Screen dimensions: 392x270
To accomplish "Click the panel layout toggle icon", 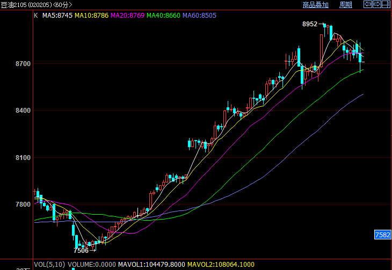I will point(386,4).
